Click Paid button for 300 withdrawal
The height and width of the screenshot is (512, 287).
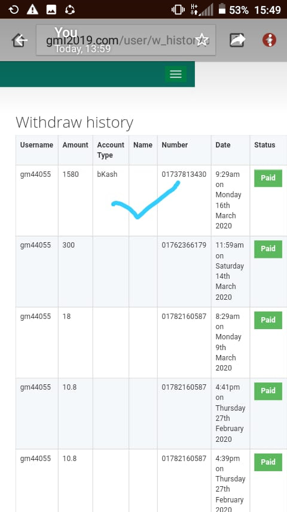[268, 249]
